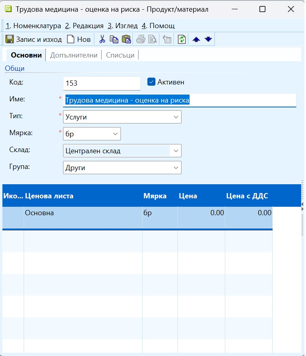Click the Запис и изход button
This screenshot has width=306, height=356.
click(x=34, y=39)
